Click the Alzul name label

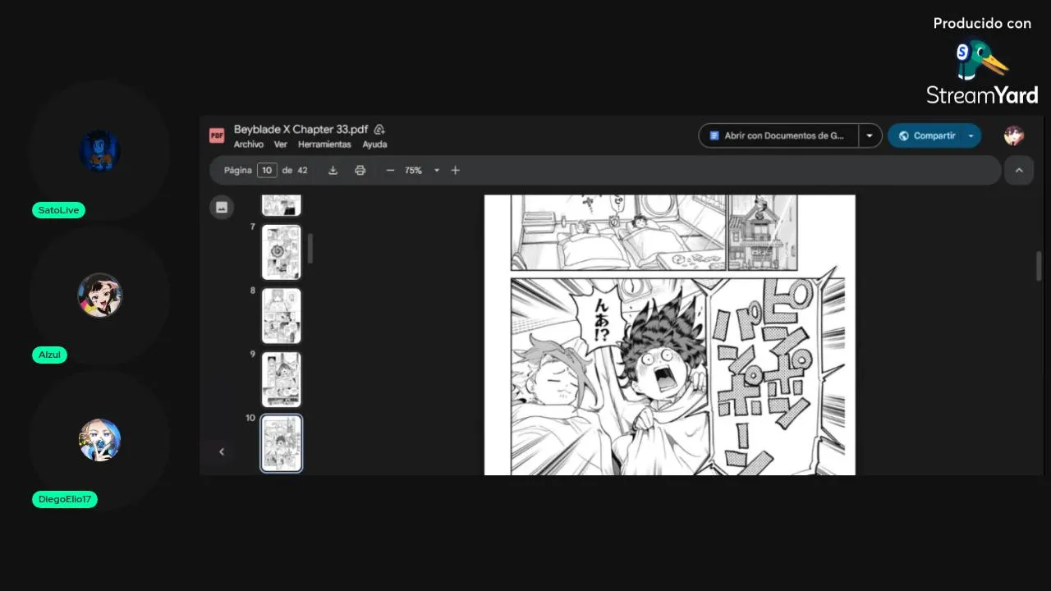(50, 355)
